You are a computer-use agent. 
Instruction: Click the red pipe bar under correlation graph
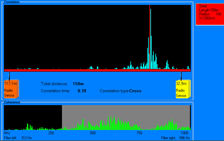(92, 70)
